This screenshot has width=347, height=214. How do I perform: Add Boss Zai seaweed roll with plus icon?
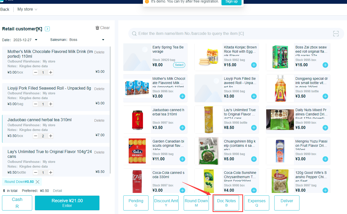[x=325, y=65]
